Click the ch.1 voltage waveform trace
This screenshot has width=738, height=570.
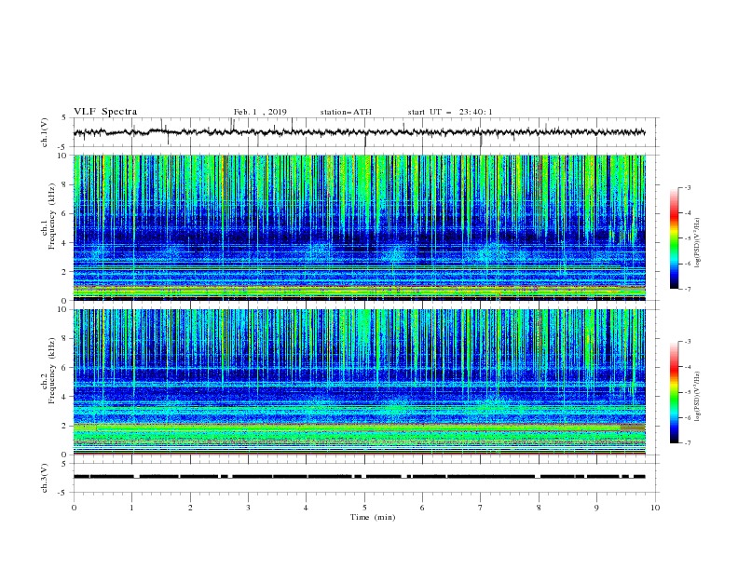tap(359, 132)
